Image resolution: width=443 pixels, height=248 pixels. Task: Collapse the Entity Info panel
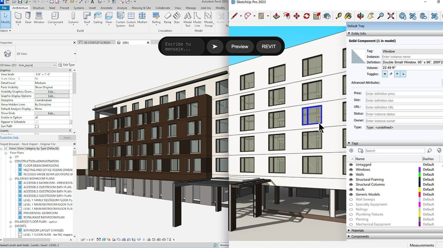click(x=349, y=34)
